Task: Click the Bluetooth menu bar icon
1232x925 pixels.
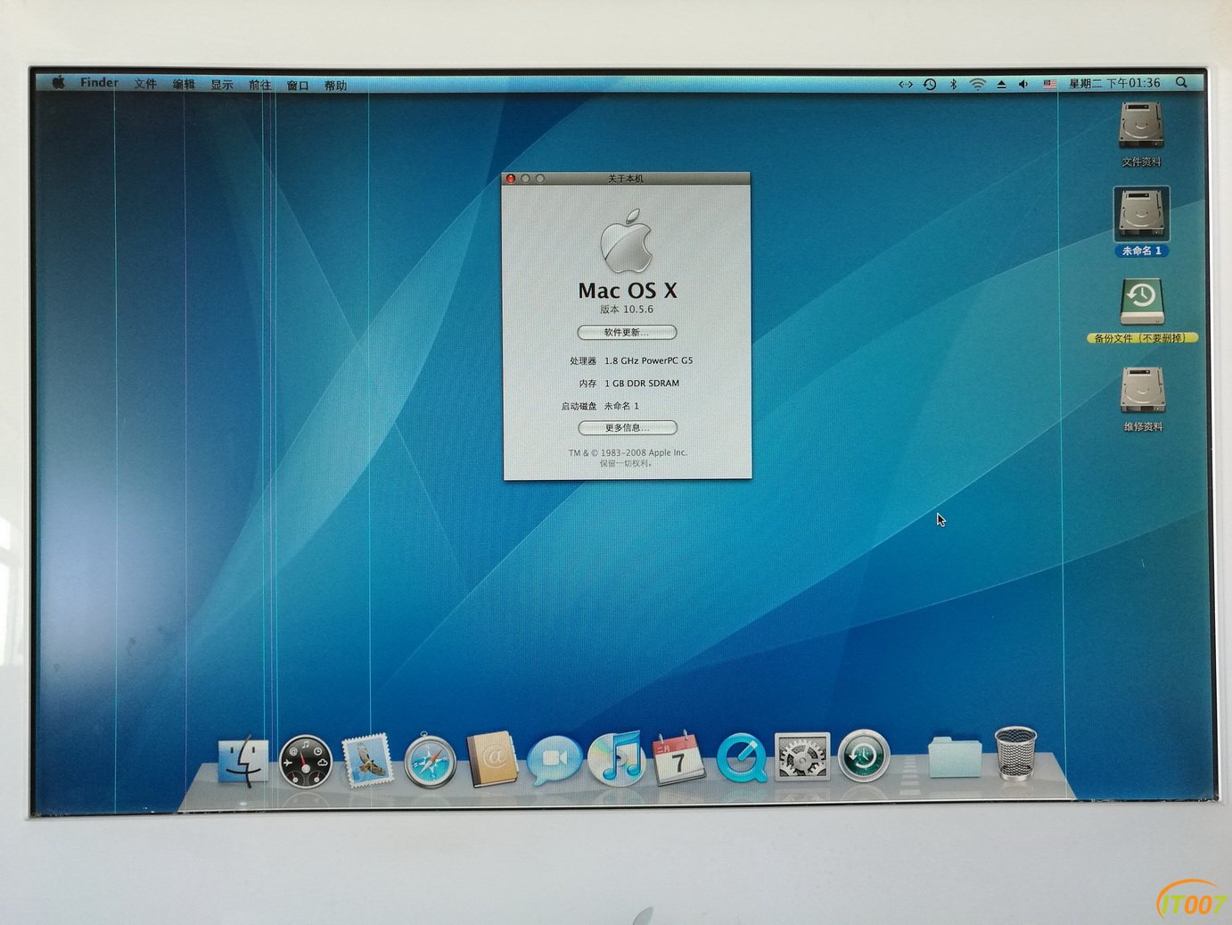Action: click(x=953, y=84)
